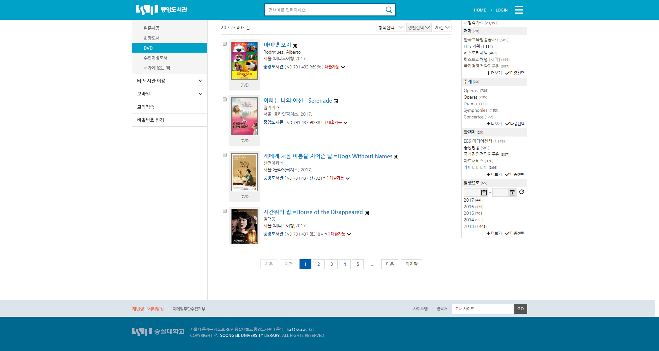Open the 정렬선택 sort dropdown
The height and width of the screenshot is (351, 659).
(x=419, y=28)
